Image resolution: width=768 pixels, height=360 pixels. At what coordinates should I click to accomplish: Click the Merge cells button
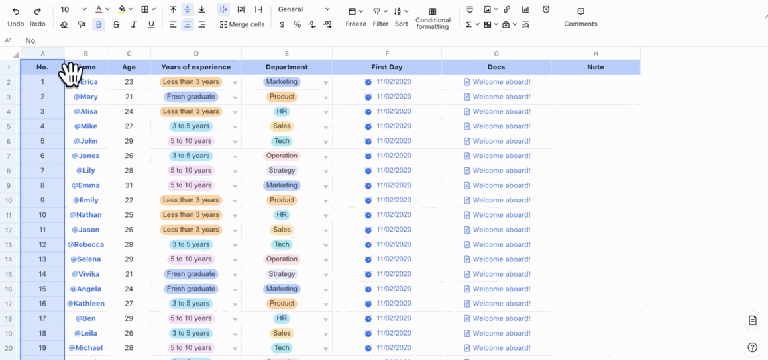pos(242,24)
